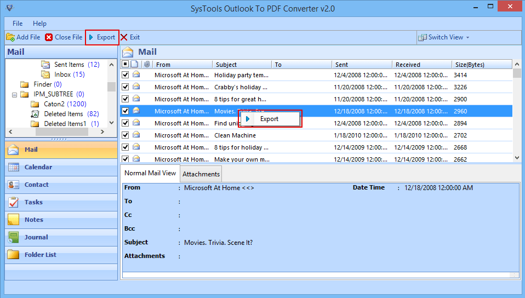
Task: Click the red Close File icon
Action: tap(49, 37)
